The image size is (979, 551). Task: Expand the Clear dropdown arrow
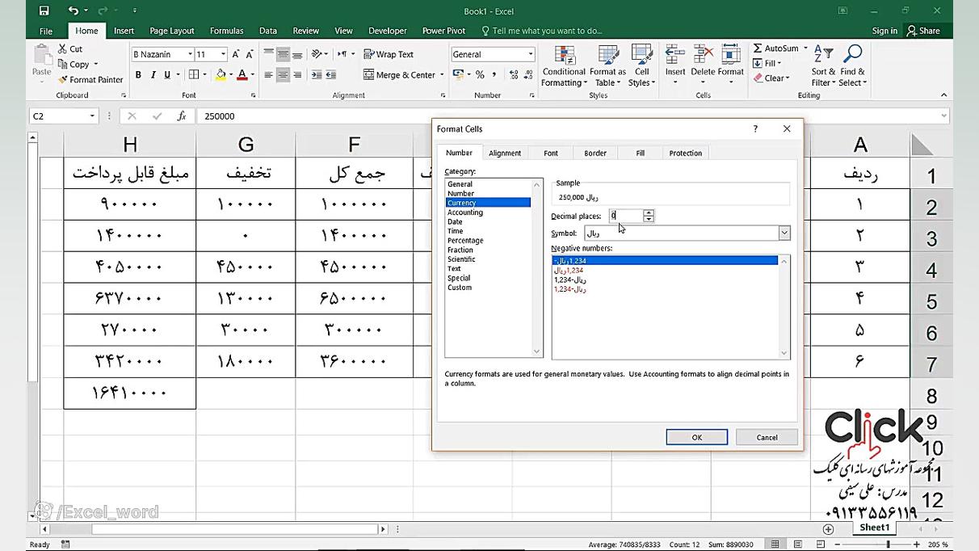[787, 78]
